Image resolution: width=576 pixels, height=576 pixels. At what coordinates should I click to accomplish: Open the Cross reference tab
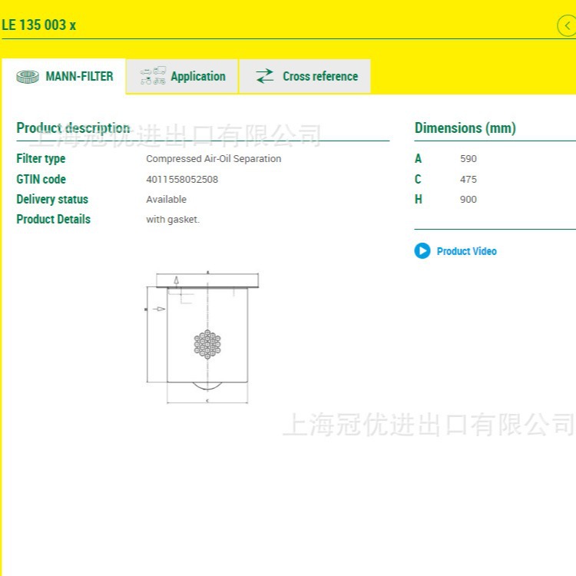point(305,76)
